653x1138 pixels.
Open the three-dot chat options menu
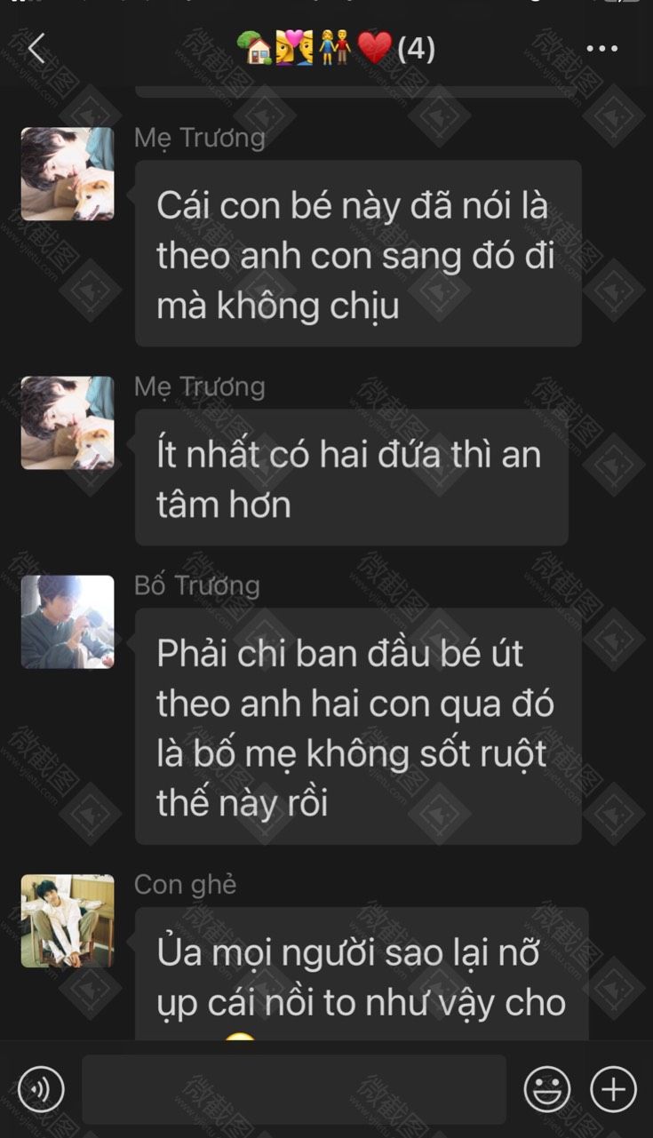click(x=601, y=49)
